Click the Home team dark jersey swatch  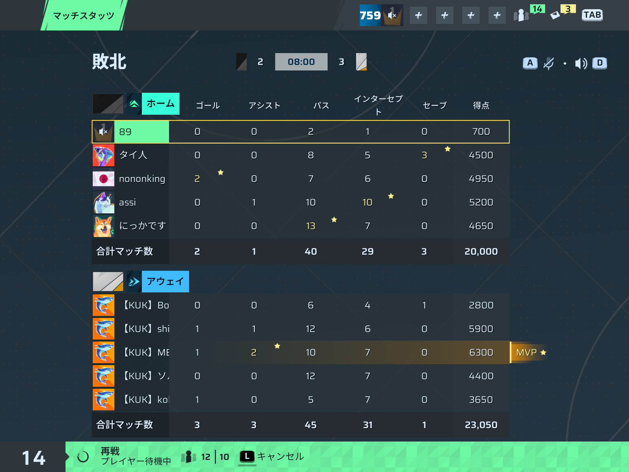pyautogui.click(x=108, y=104)
